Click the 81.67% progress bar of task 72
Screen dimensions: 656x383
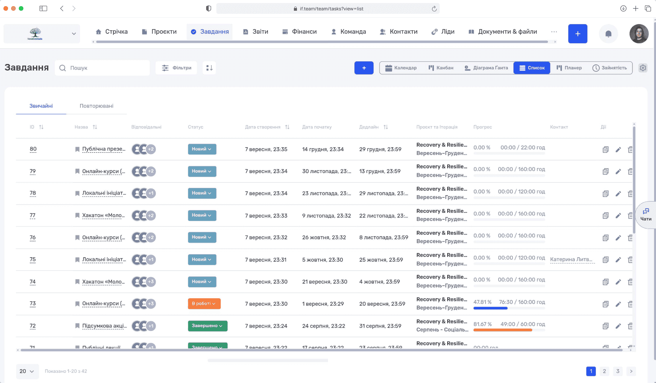pyautogui.click(x=509, y=330)
